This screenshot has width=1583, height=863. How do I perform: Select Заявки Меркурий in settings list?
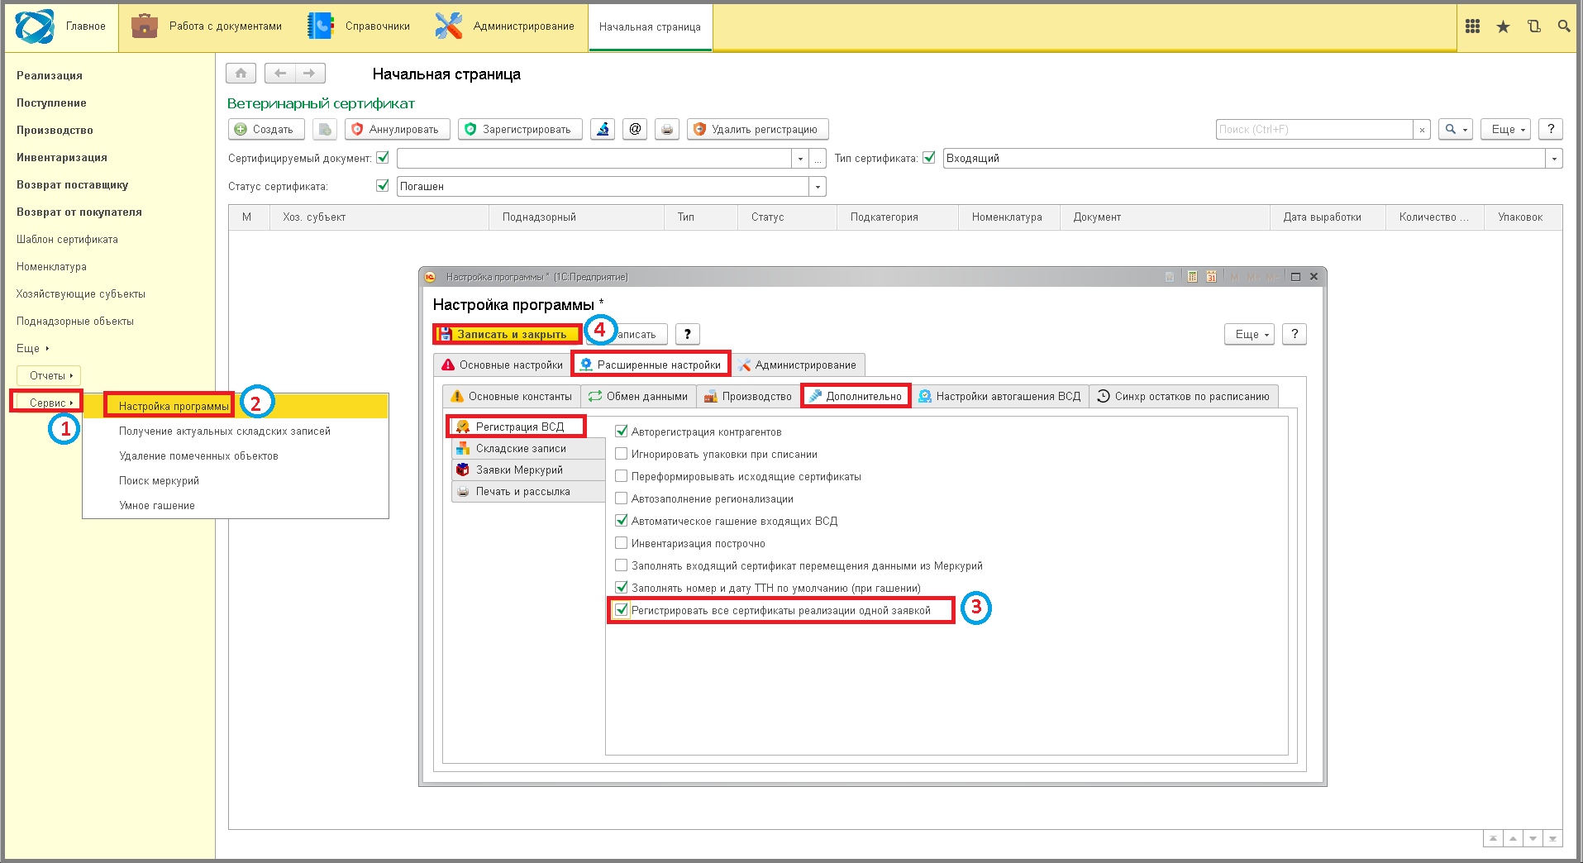point(529,470)
